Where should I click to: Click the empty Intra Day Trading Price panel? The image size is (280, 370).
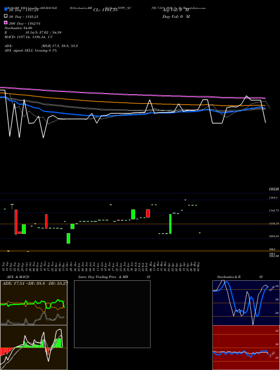[112, 314]
